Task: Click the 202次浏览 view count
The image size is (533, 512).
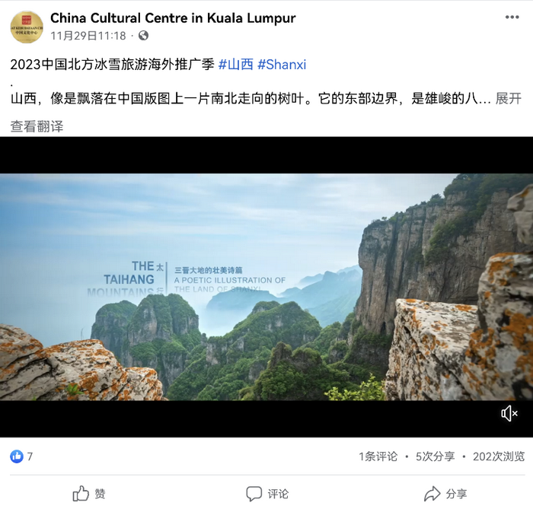Action: [499, 456]
